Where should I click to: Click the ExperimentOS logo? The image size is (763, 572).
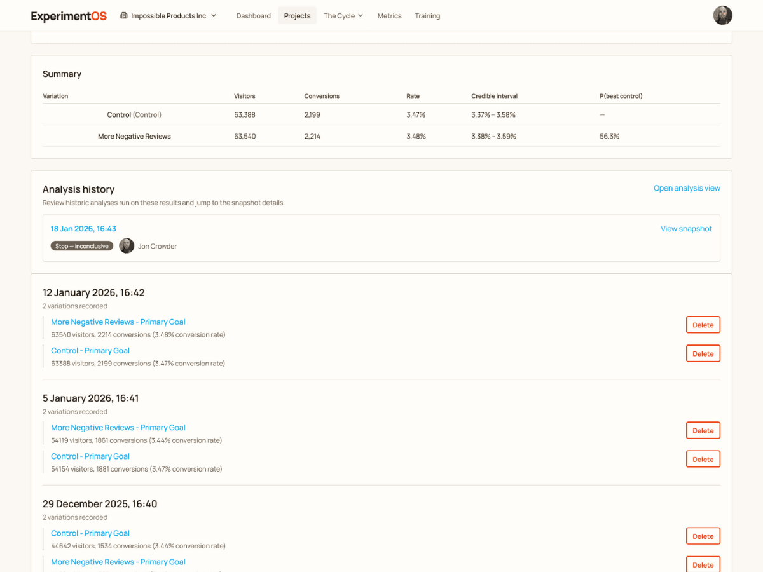click(68, 15)
